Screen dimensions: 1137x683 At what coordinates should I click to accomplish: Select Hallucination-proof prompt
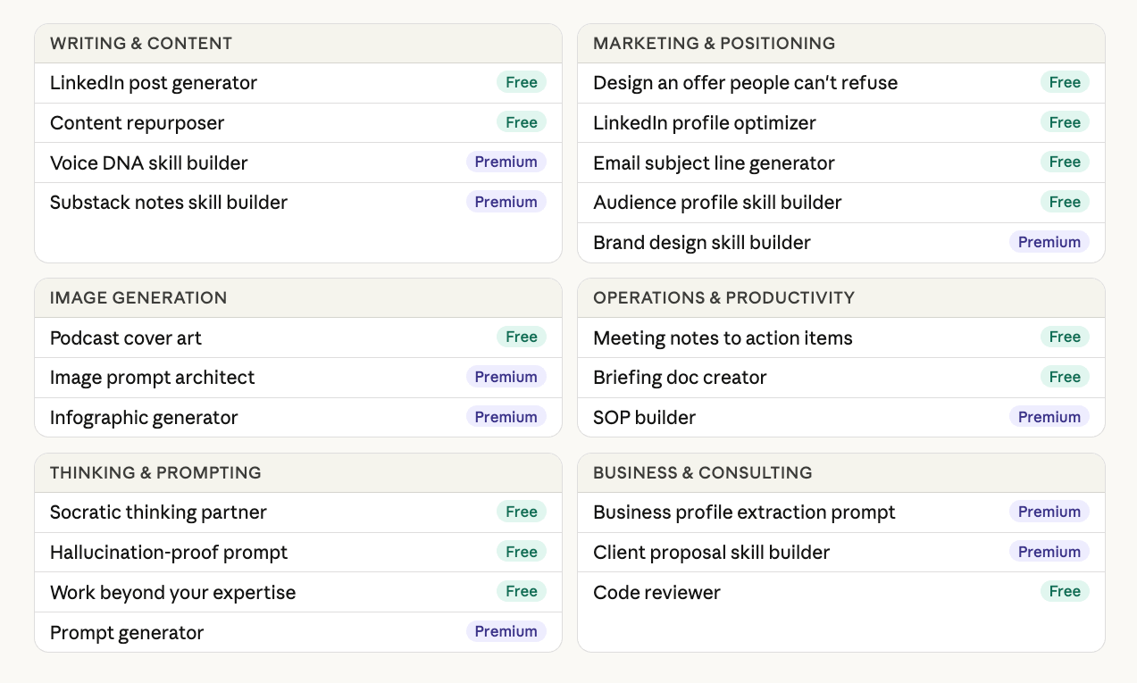[298, 553]
